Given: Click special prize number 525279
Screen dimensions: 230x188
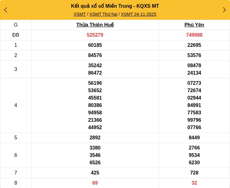Looking at the screenshot, I should (x=95, y=35).
